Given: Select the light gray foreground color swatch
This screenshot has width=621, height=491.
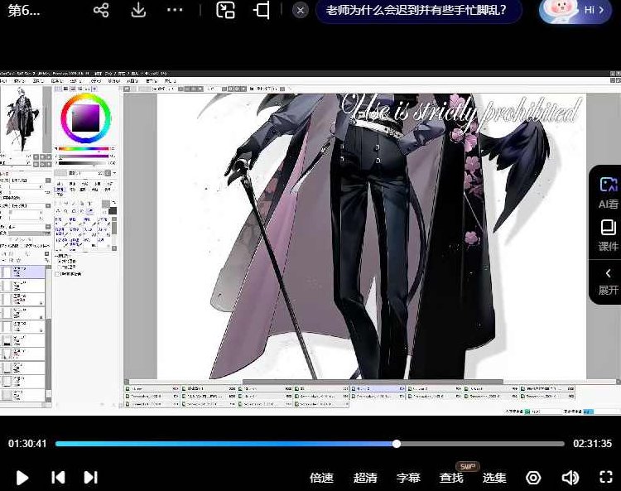Looking at the screenshot, I should tap(106, 204).
